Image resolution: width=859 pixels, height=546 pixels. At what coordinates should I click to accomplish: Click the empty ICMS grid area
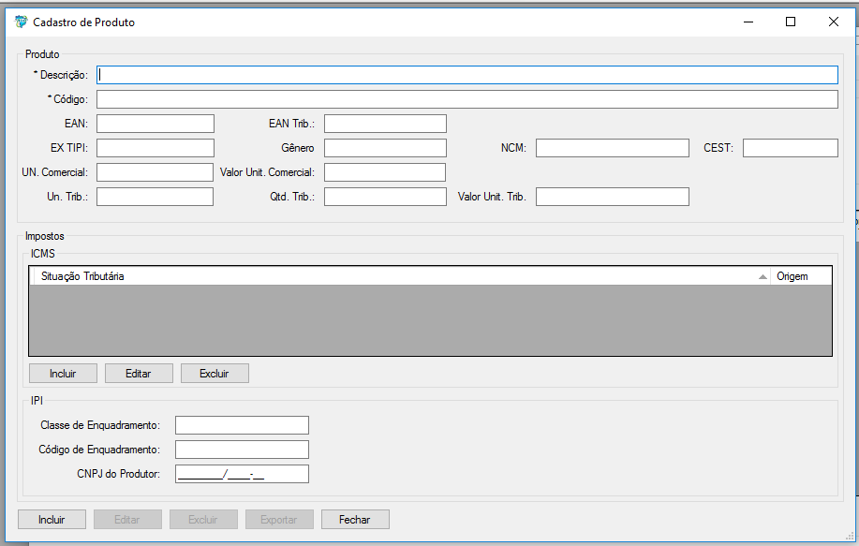[x=430, y=319]
